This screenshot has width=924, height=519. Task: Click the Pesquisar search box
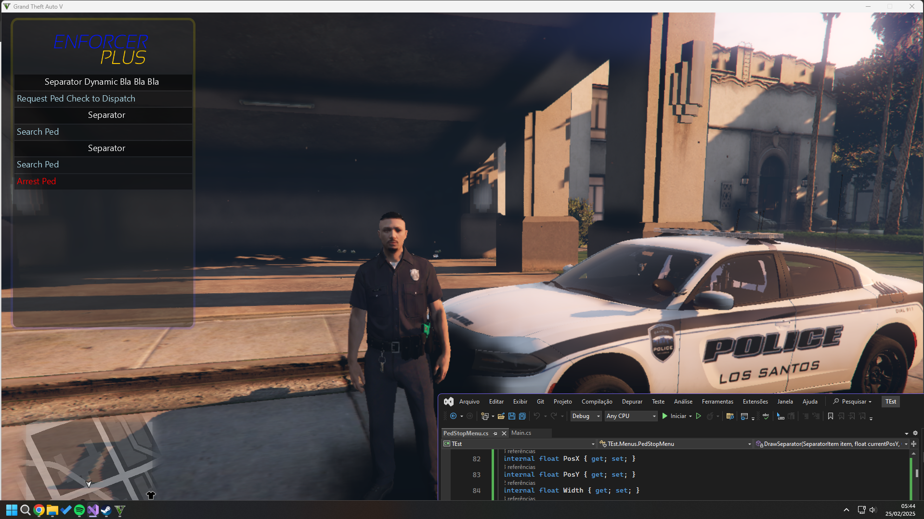click(x=853, y=402)
